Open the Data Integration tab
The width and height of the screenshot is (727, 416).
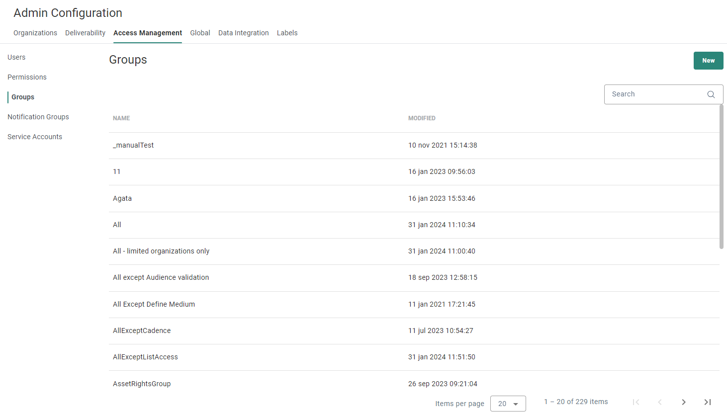[243, 33]
